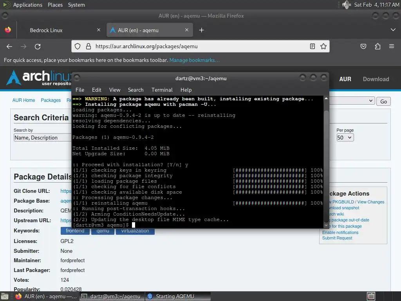Click Popularity value 0.020428
401x301 pixels.
pyautogui.click(x=71, y=289)
